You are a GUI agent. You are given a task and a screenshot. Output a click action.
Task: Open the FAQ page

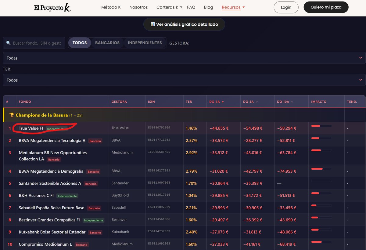tap(191, 7)
